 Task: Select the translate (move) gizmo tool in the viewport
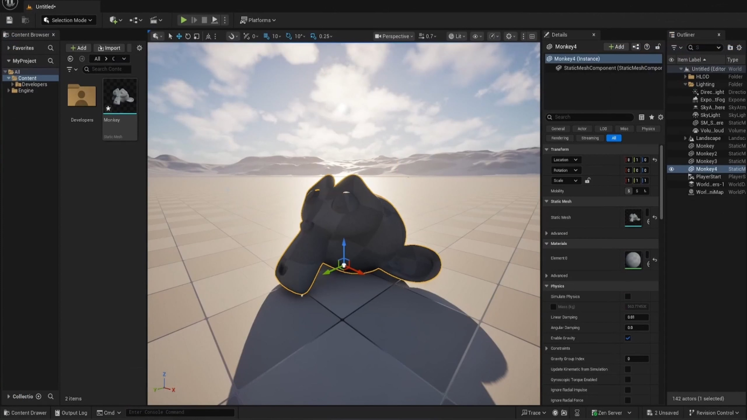tap(179, 36)
